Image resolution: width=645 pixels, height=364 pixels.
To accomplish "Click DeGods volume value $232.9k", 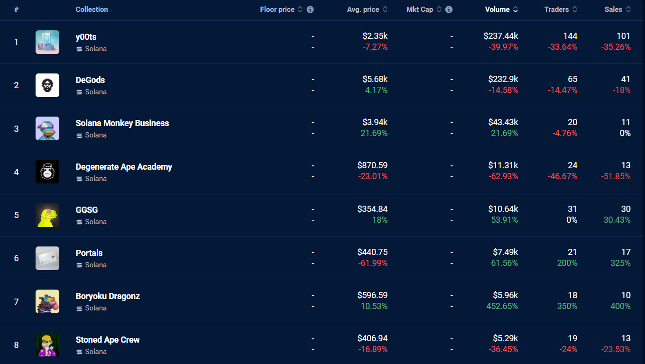I will click(x=503, y=79).
